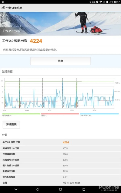This screenshot has width=121, height=193.
Task: Tap the PCMark snowflake back icon
Action: pos(3,8)
